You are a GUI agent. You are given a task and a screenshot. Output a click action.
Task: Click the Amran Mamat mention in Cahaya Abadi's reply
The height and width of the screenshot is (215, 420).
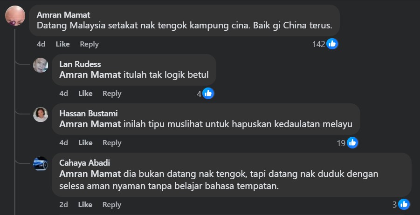(90, 174)
